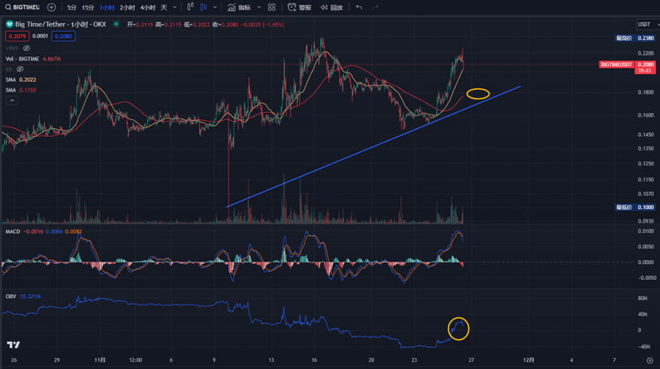Select the yellow ellipse drawing above trendline

pos(478,94)
